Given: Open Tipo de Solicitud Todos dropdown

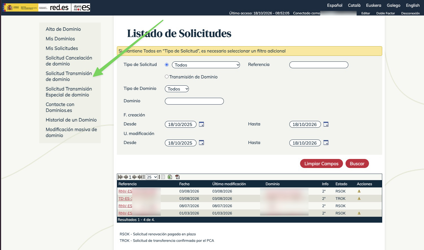Looking at the screenshot, I should (206, 65).
